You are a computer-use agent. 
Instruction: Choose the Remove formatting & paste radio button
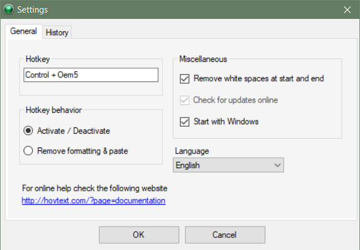point(28,151)
